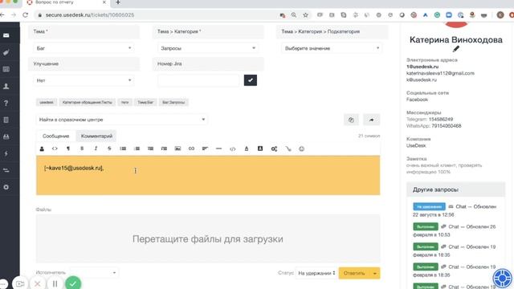Viewport: 514px width, 289px height.
Task: Finish recording with green checkmark
Action: coord(73,283)
